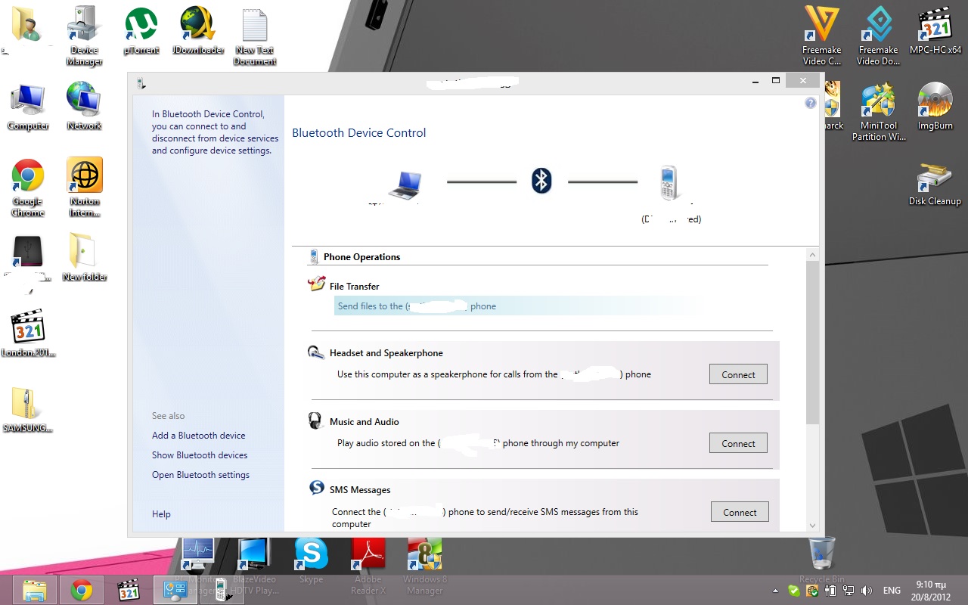This screenshot has height=605, width=968.
Task: Connect Headset and Speakerphone service
Action: [x=738, y=374]
